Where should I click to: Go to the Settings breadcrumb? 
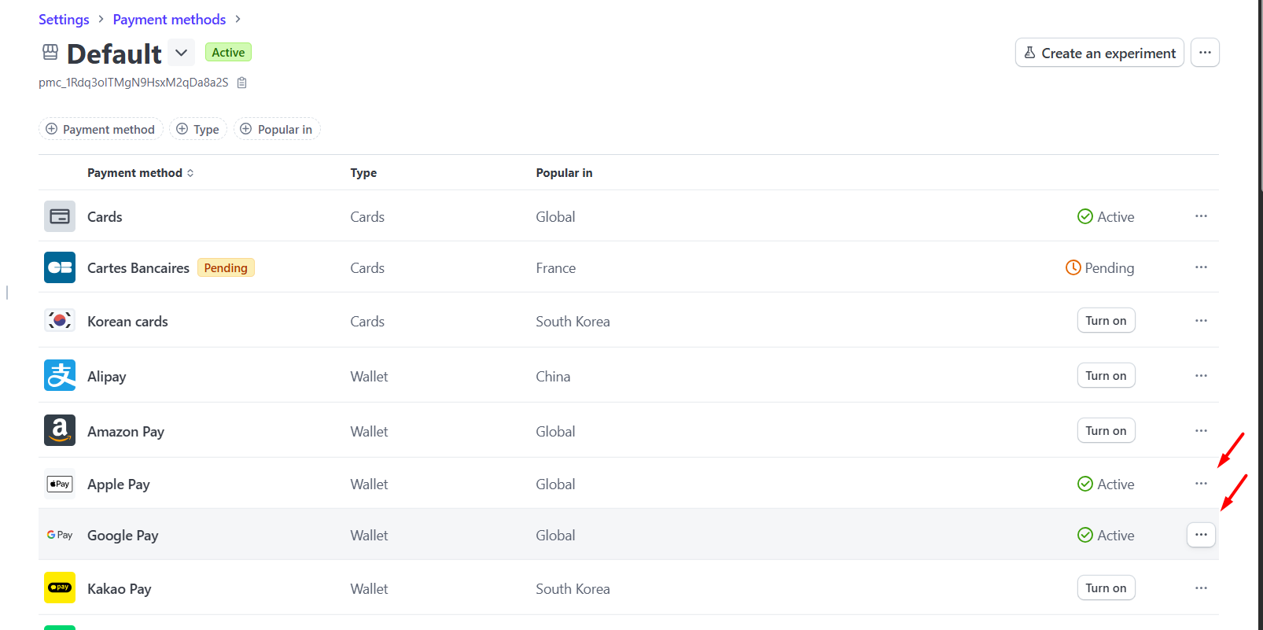click(64, 20)
